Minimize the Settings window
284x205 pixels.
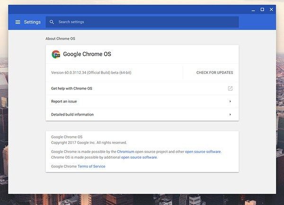click(253, 9)
